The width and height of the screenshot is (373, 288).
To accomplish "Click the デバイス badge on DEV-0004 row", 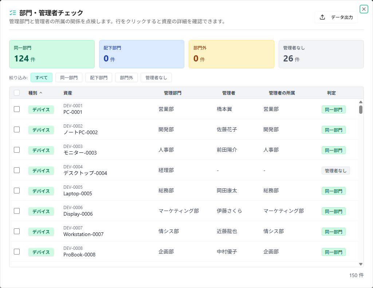I will (41, 171).
